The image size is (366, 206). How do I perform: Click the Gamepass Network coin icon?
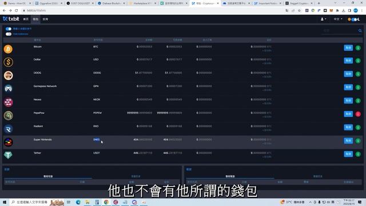point(8,89)
